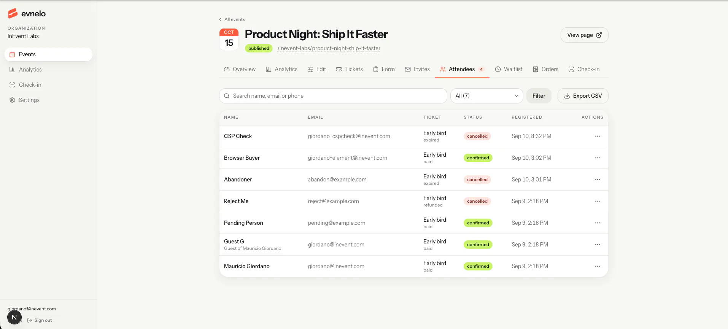Select the Mauricio Giordano attendee name

(247, 266)
